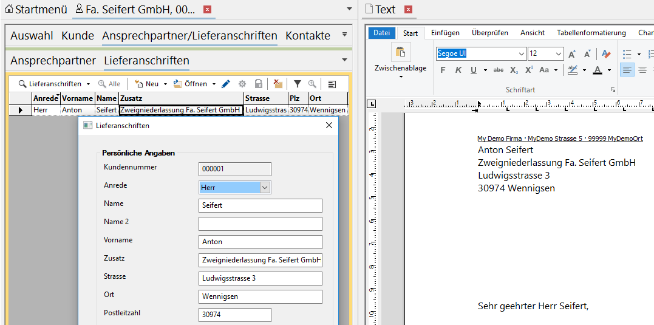Click the strikethrough button
The height and width of the screenshot is (325, 654).
pyautogui.click(x=499, y=70)
